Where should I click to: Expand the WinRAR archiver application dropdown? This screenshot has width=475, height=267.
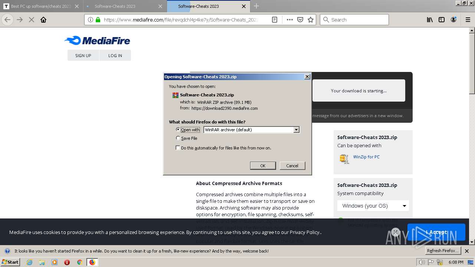[296, 129]
